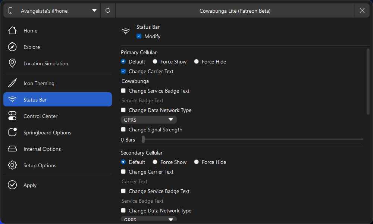373x224 pixels.
Task: Close the Cowabunga Lite window
Action: [x=362, y=10]
